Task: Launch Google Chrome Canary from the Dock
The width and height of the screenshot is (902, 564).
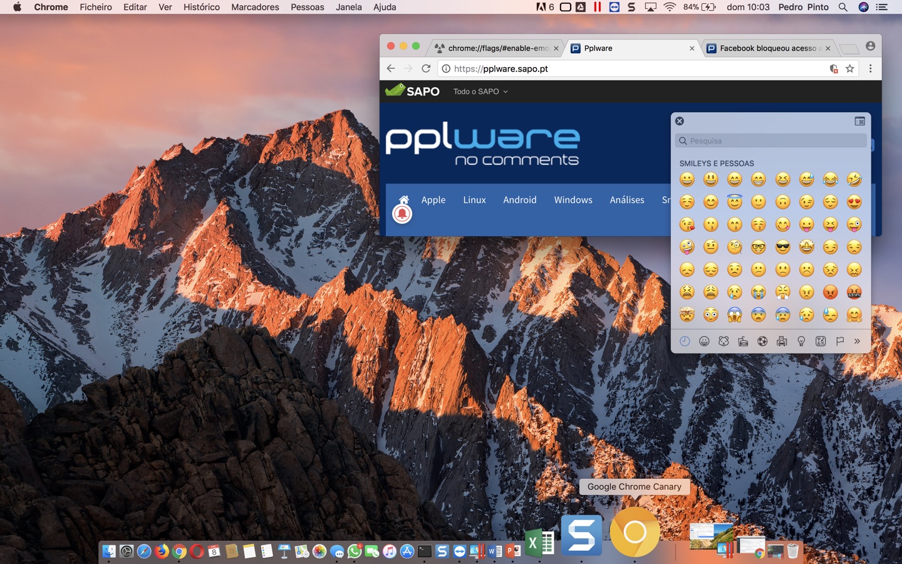Action: tap(635, 533)
